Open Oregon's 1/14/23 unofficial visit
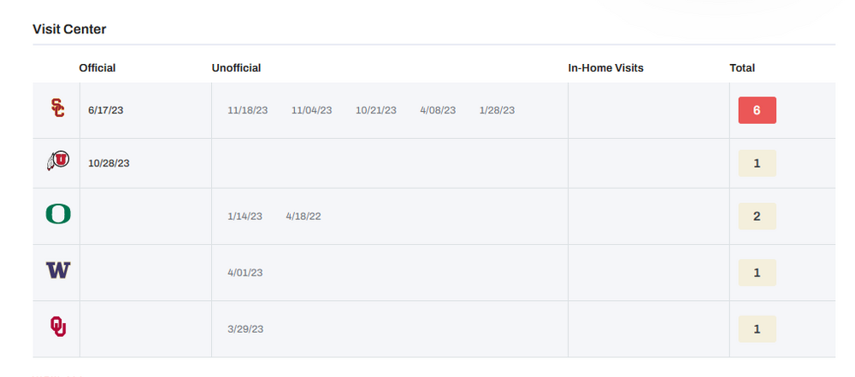 245,216
